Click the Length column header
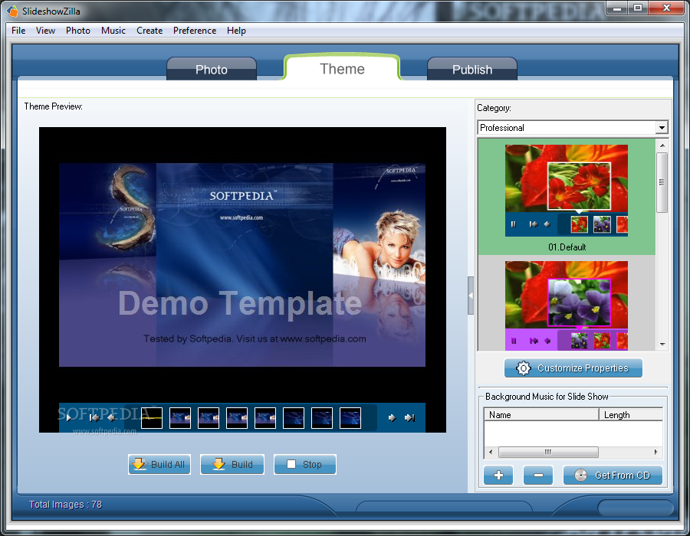690x536 pixels. [631, 415]
